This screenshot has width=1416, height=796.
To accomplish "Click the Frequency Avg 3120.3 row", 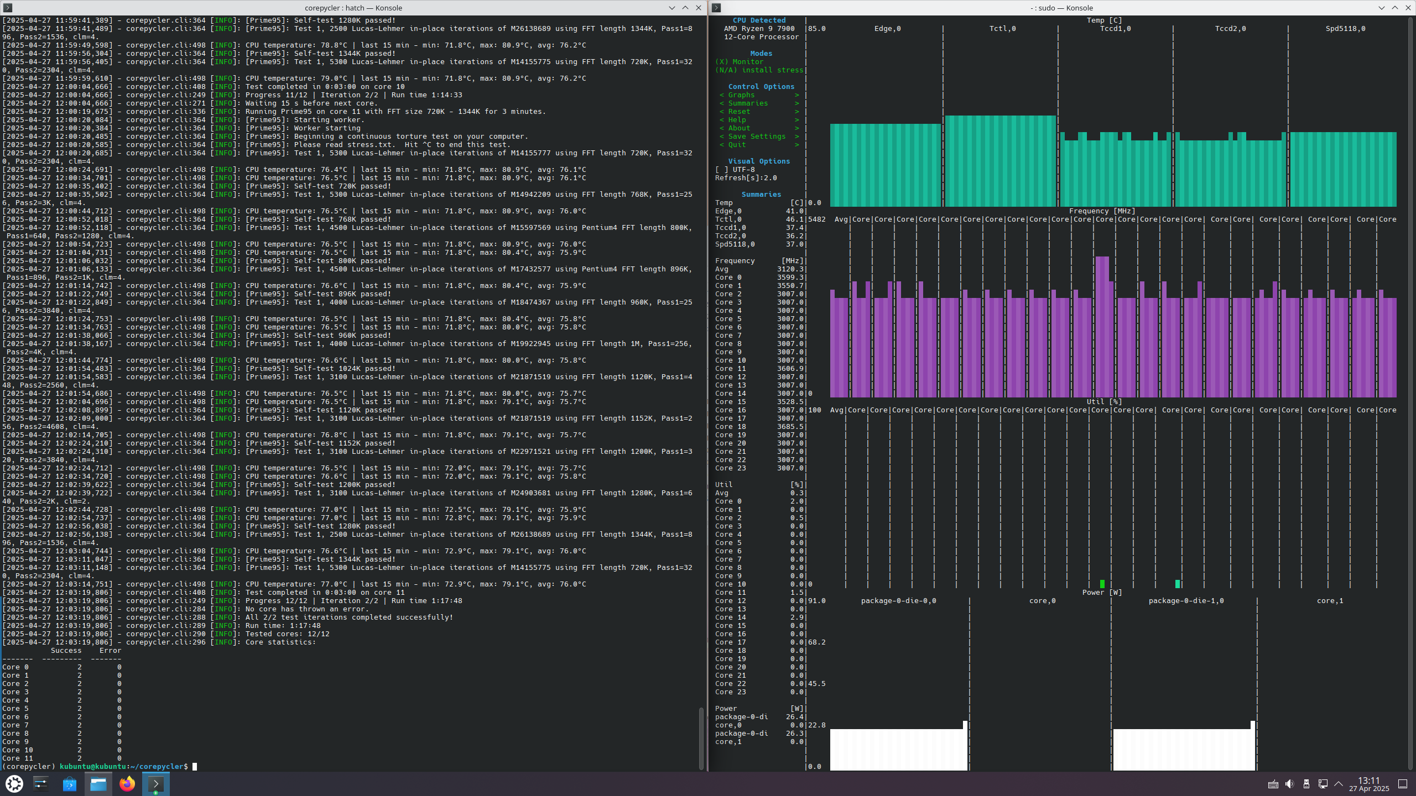I will pos(759,269).
